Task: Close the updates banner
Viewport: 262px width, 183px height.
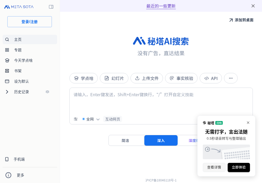Action: (253, 6)
